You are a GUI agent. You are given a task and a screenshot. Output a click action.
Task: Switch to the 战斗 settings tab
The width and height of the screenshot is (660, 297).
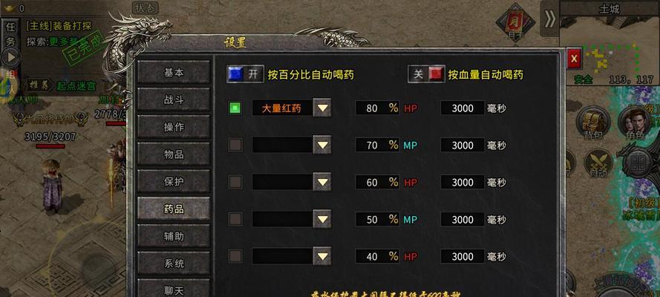[x=174, y=99]
